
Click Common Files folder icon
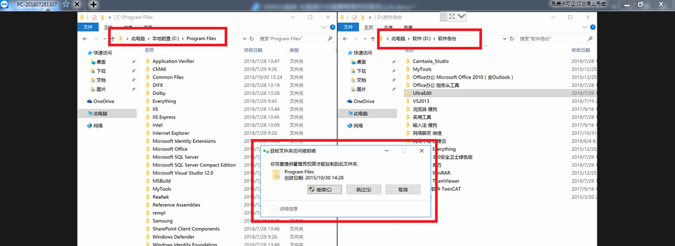pyautogui.click(x=148, y=77)
